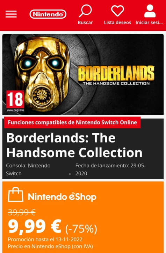Tap the magnifying glass search icon
This screenshot has width=166, height=253.
pyautogui.click(x=85, y=11)
